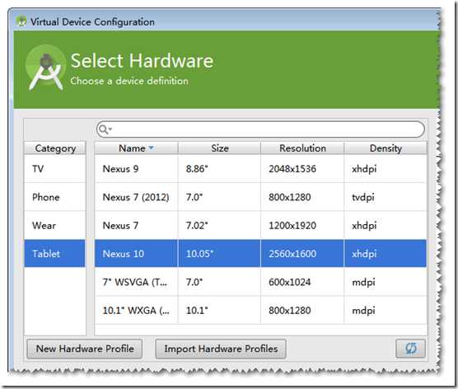The image size is (458, 389).
Task: Select the Phone category
Action: pyautogui.click(x=54, y=197)
